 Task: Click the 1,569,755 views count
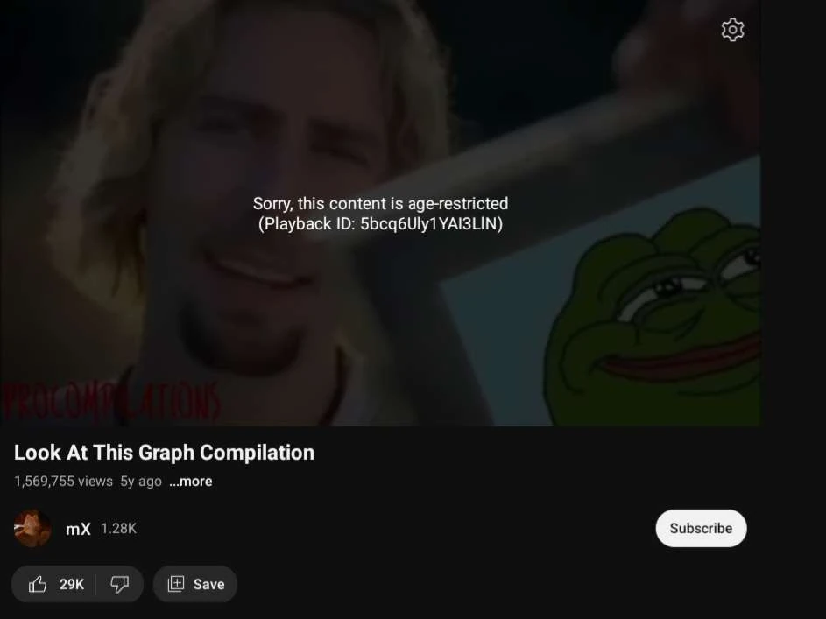(x=63, y=481)
